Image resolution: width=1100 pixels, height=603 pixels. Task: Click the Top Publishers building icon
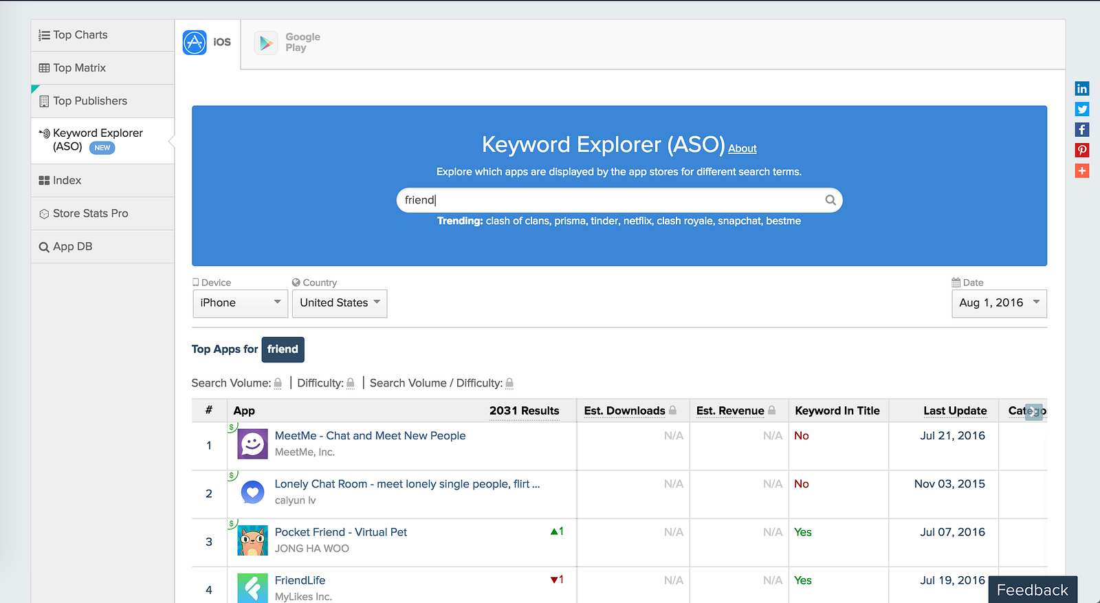point(44,101)
